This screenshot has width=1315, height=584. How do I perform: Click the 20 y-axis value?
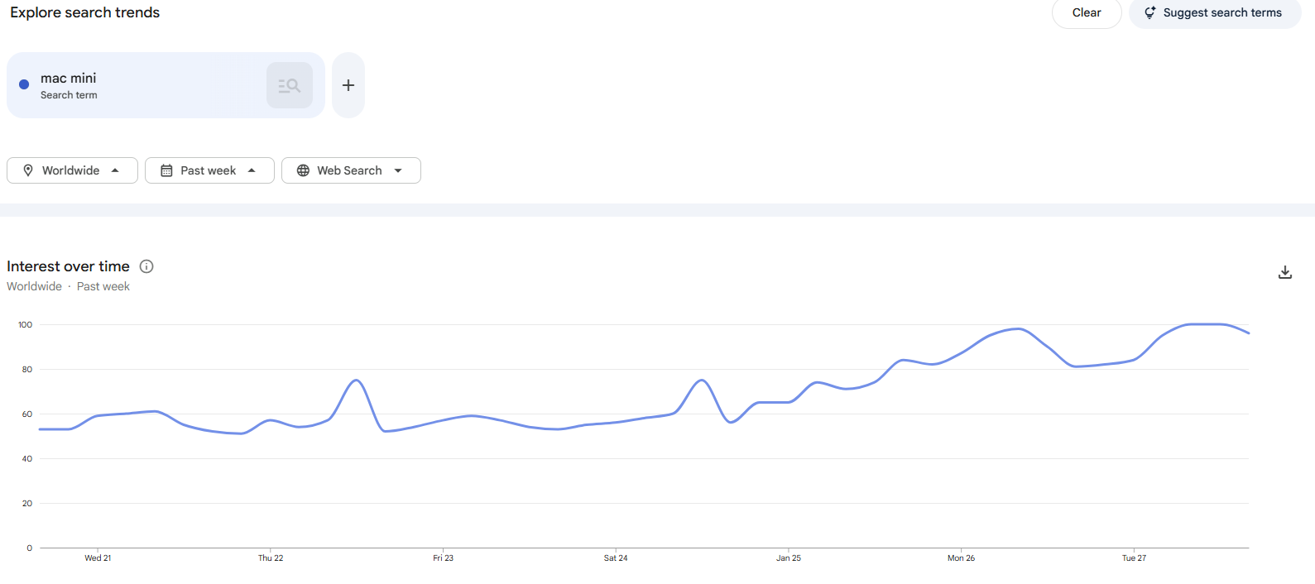tap(27, 504)
